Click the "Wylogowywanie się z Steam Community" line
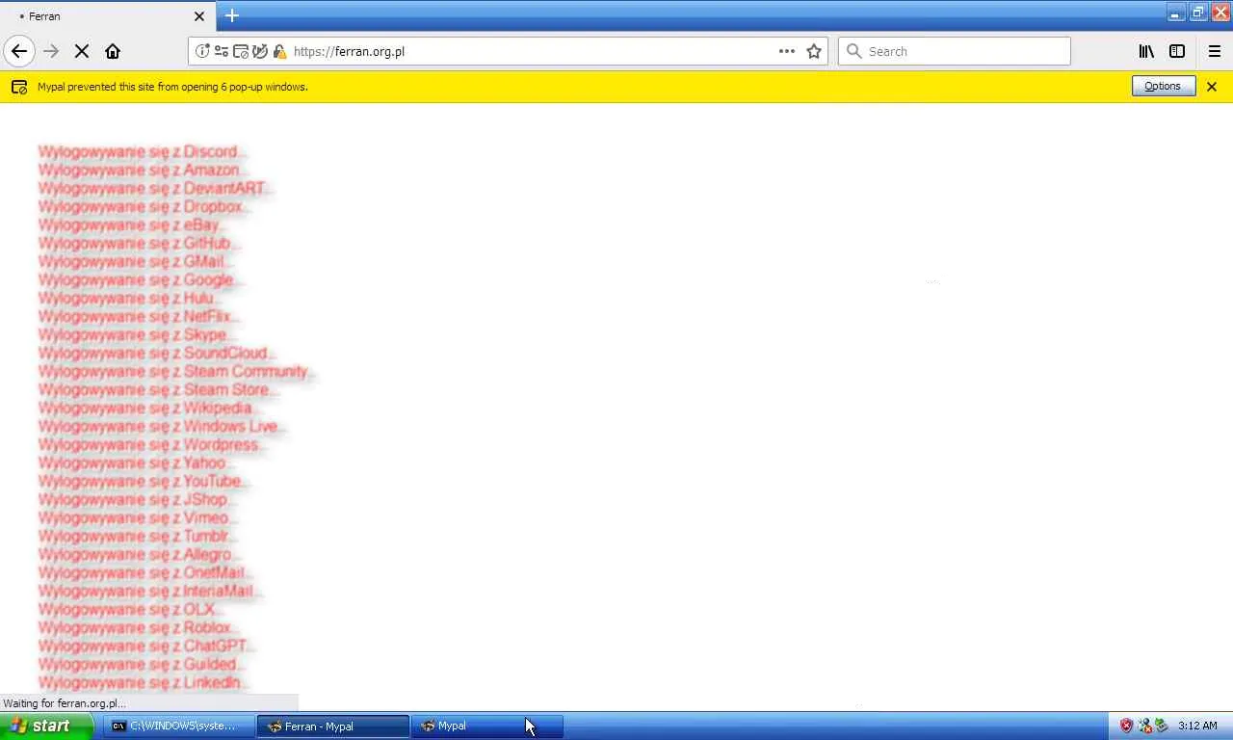 175,371
